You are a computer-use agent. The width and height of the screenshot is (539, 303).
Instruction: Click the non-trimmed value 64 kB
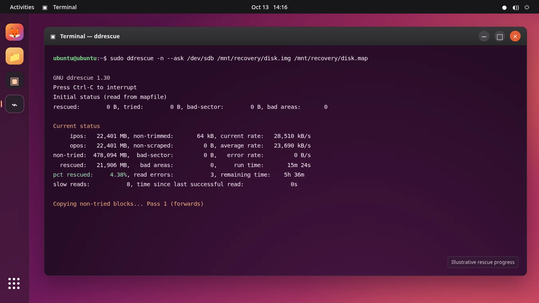coord(206,136)
